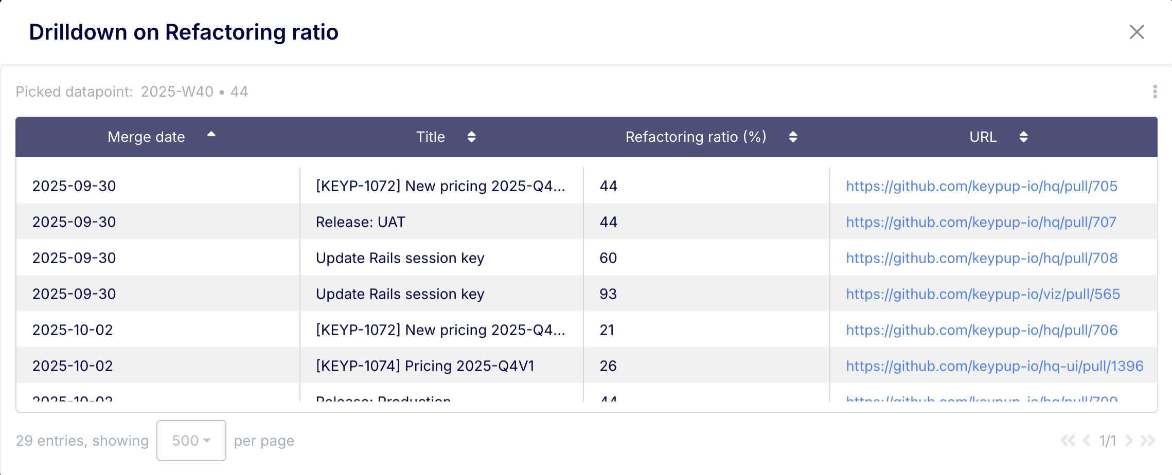
Task: Jump to the last page
Action: (x=1148, y=441)
